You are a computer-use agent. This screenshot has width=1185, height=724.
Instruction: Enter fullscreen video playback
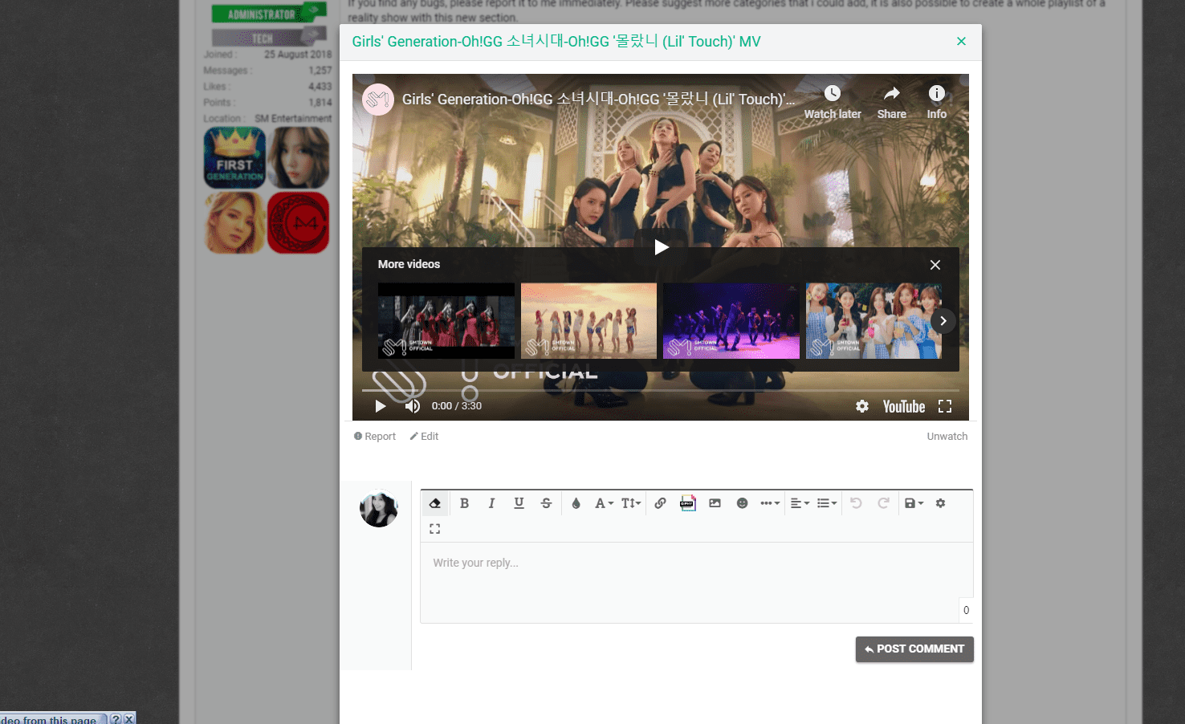tap(945, 406)
